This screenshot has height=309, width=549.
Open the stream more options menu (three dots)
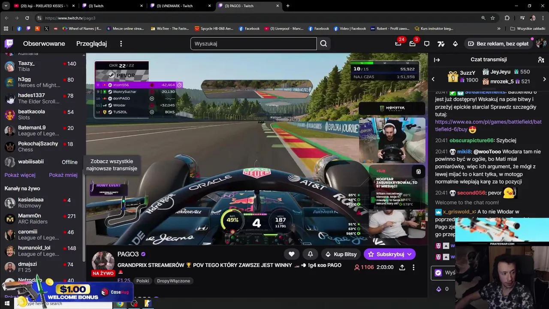point(413,267)
